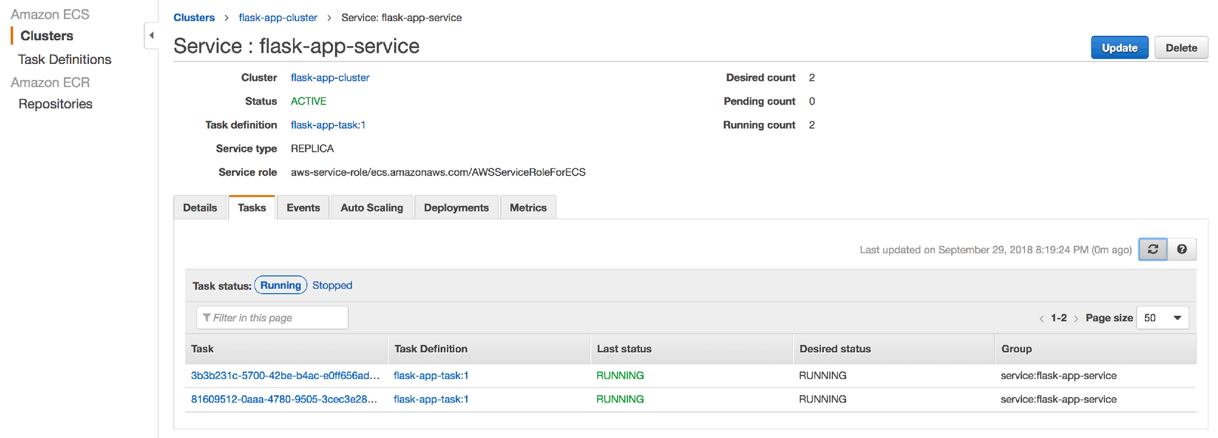Refresh the tasks list
This screenshot has width=1218, height=438.
[x=1153, y=249]
